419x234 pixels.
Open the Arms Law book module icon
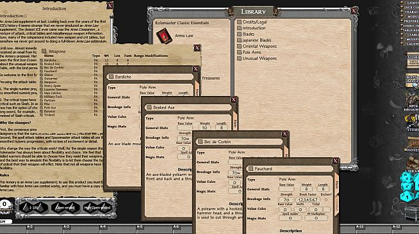[x=164, y=36]
